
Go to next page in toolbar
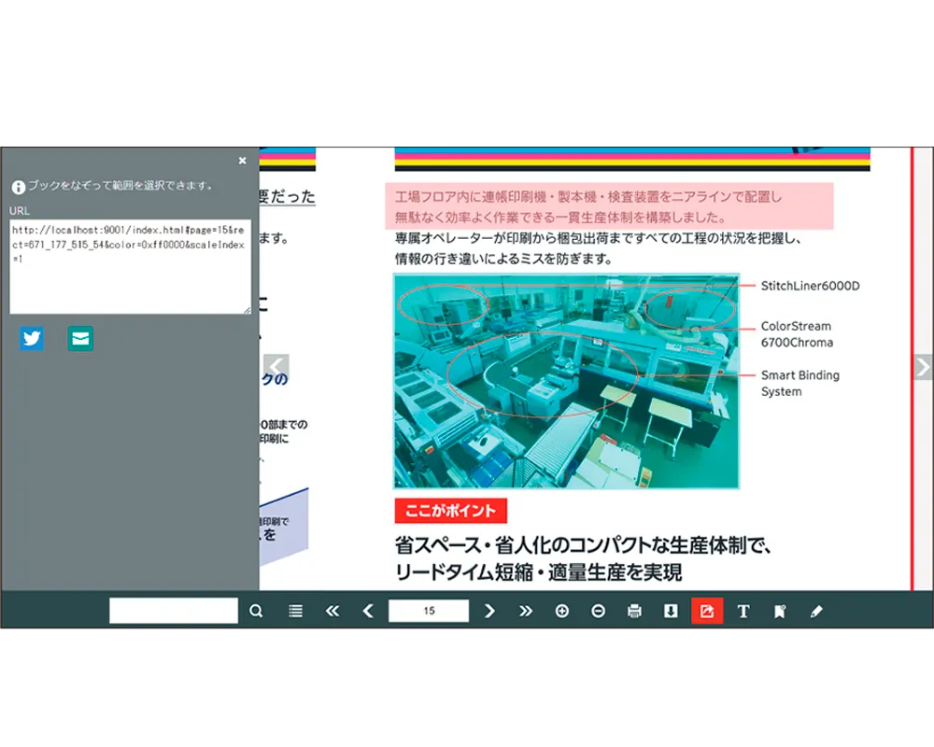489,612
